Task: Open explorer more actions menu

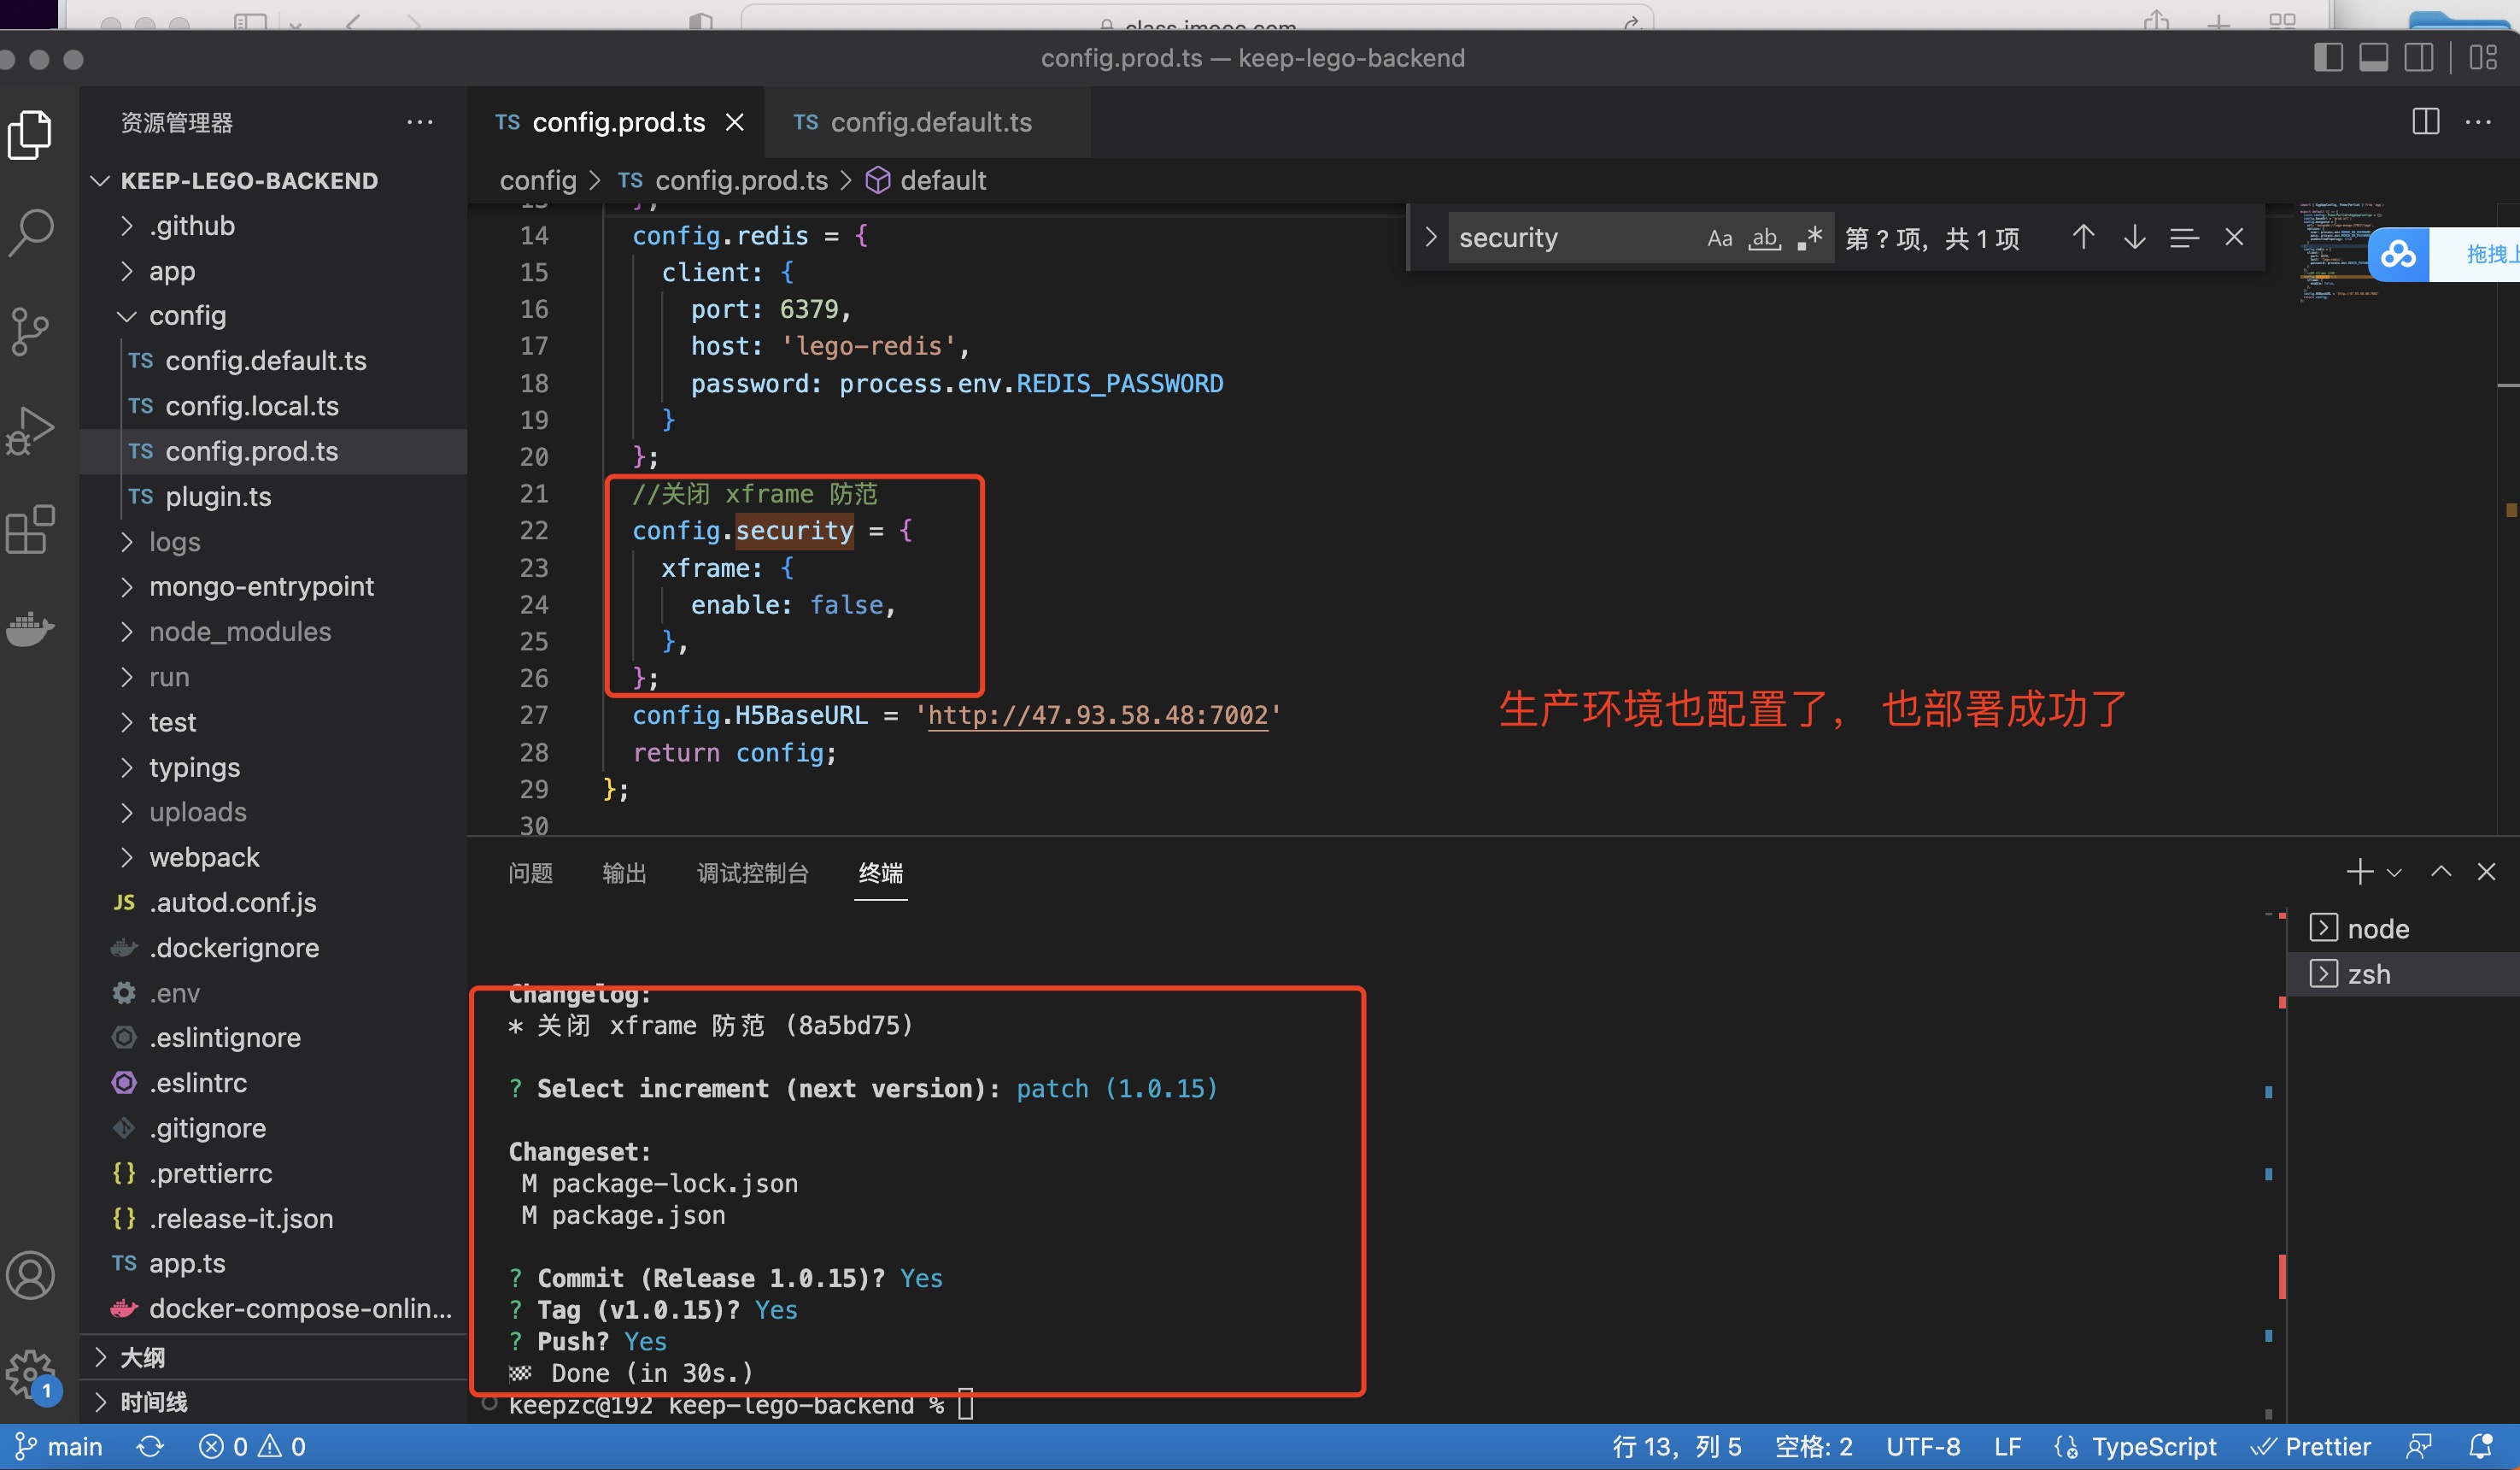Action: click(x=420, y=122)
